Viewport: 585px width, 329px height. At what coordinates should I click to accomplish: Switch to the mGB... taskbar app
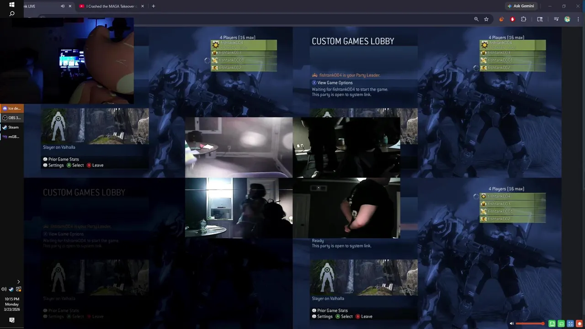(12, 137)
